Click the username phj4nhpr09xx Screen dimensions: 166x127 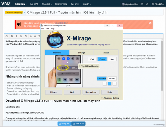[x=131, y=4]
